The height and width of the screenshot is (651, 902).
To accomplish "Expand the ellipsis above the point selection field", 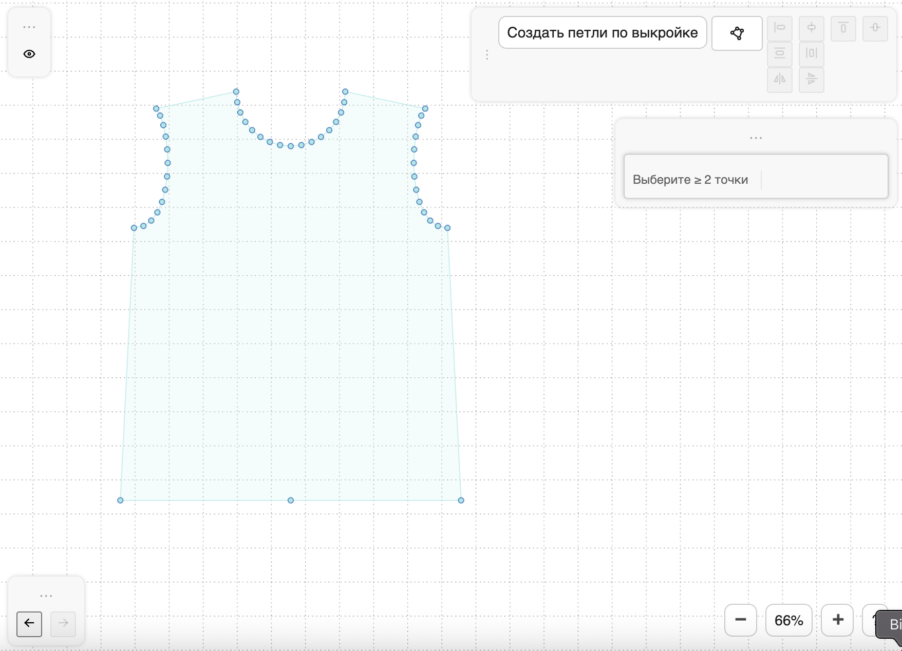I will [x=756, y=138].
